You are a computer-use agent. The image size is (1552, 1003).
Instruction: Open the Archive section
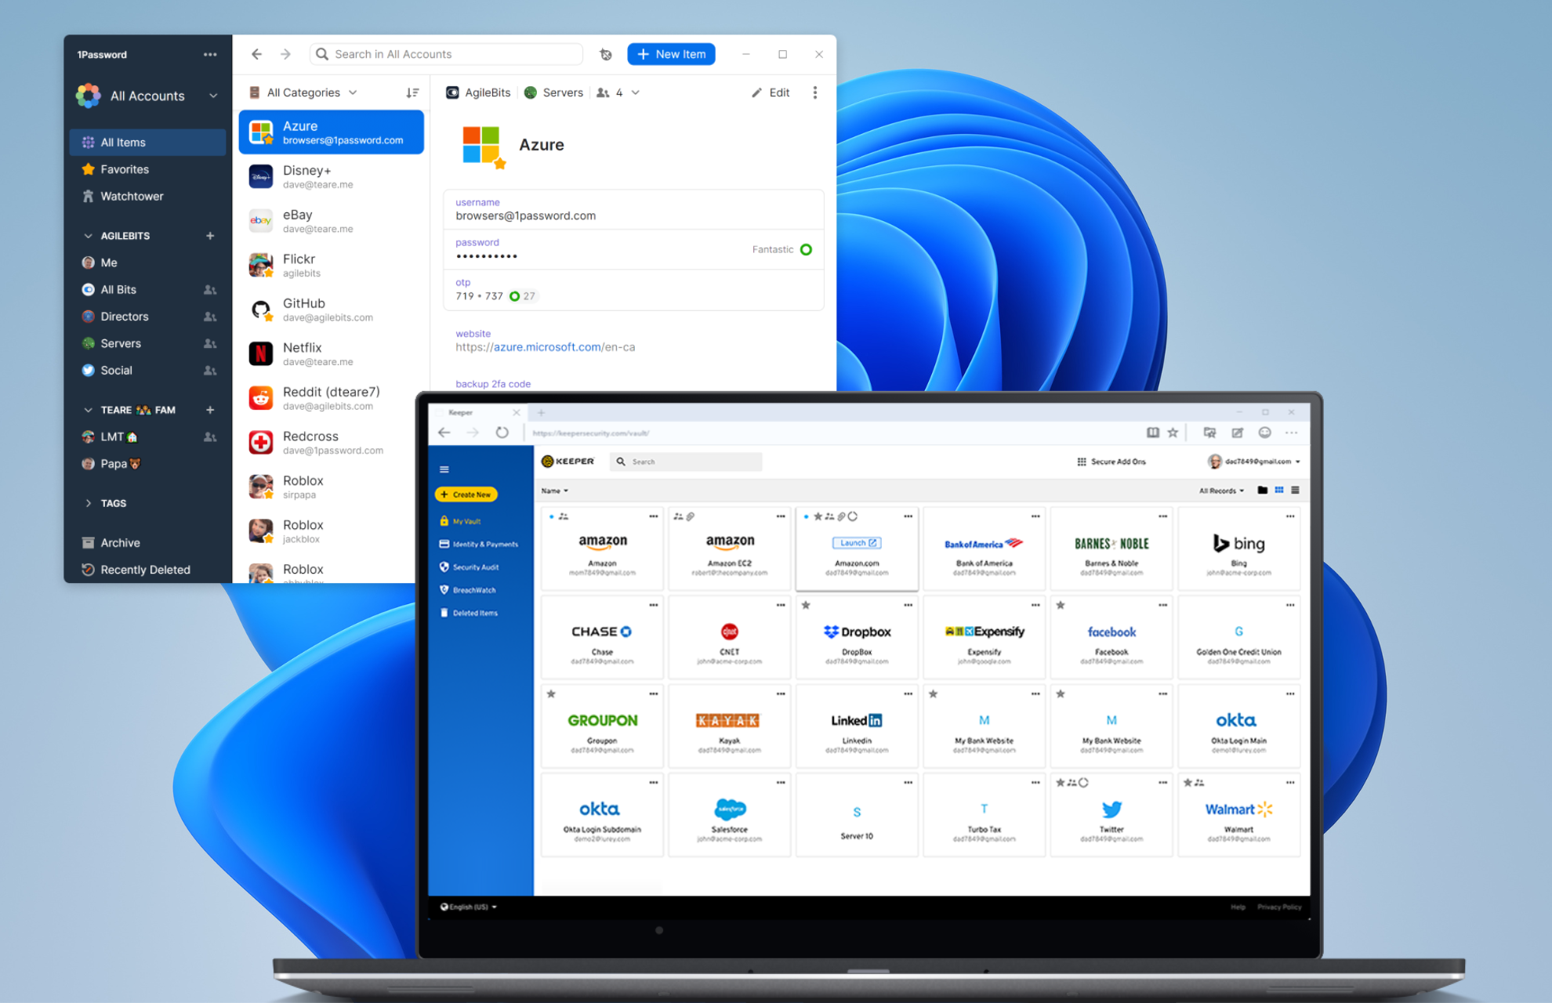point(147,542)
